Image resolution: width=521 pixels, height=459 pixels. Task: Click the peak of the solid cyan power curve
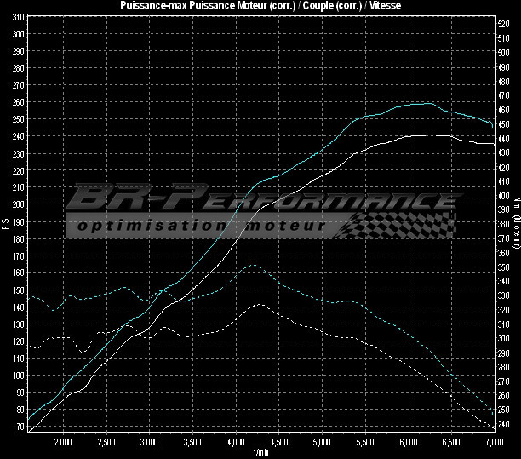[426, 103]
